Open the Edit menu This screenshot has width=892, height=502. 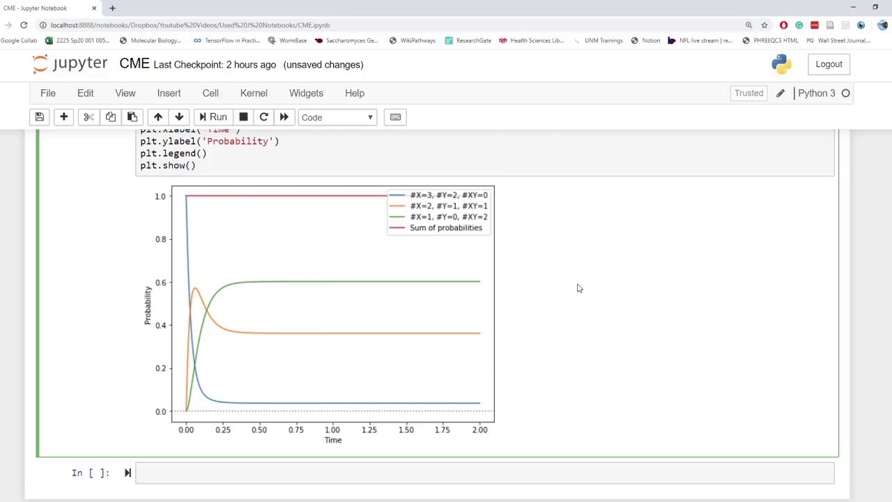(x=85, y=93)
